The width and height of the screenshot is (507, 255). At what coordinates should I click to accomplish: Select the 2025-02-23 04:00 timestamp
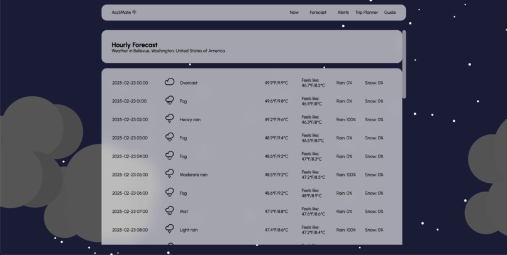[x=130, y=156]
